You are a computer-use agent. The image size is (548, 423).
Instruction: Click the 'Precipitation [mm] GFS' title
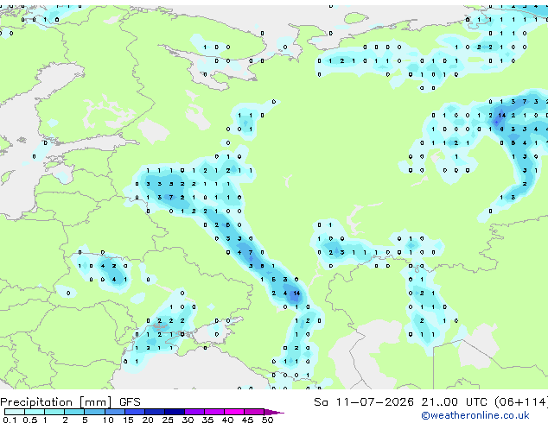point(70,402)
